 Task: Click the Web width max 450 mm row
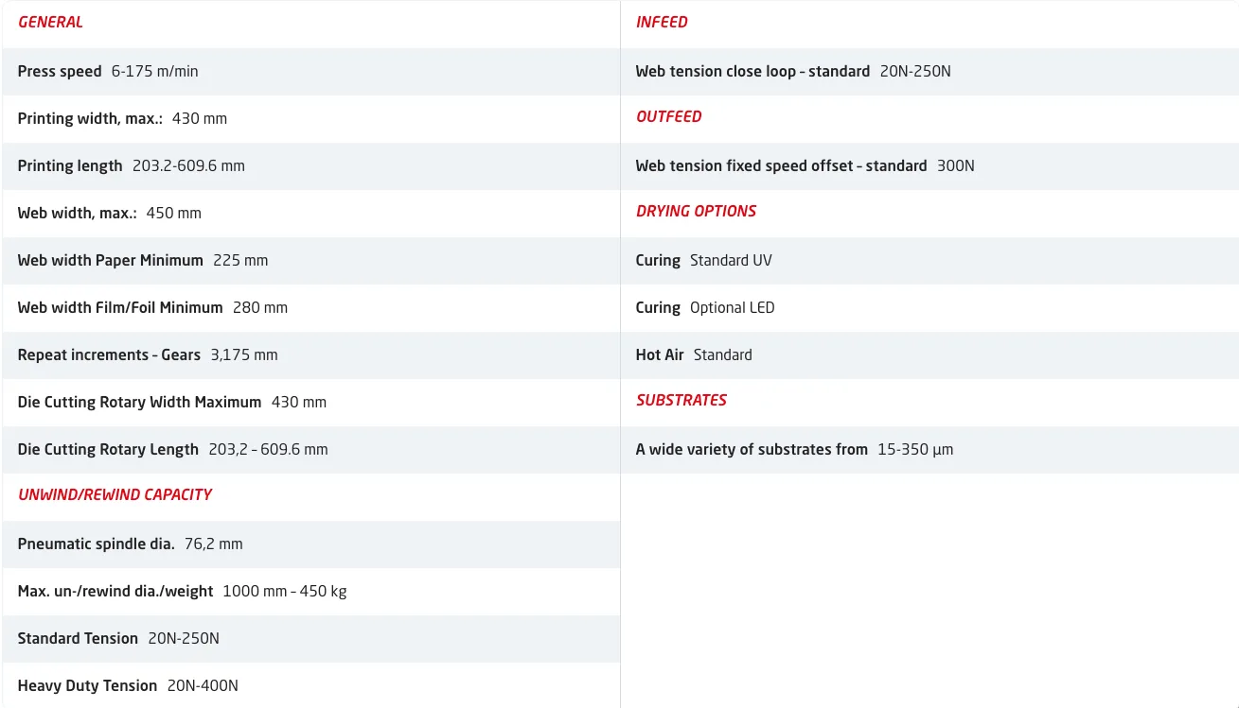(109, 213)
